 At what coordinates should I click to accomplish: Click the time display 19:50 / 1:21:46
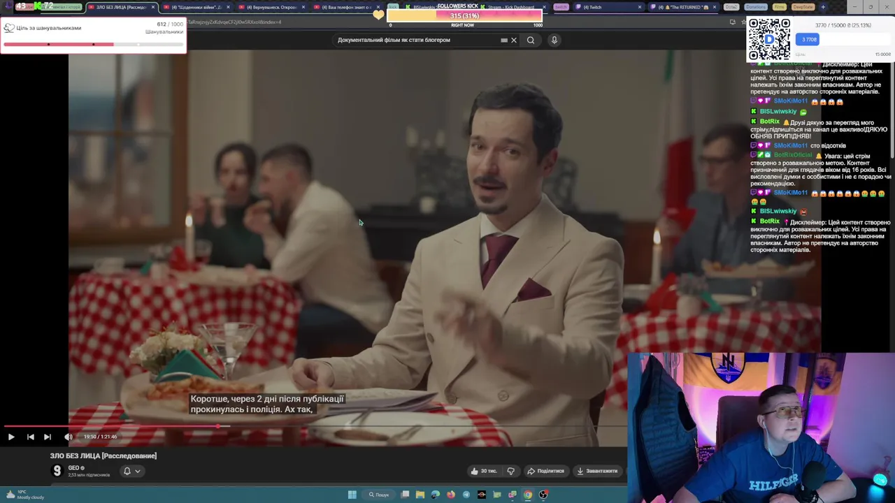coord(100,437)
